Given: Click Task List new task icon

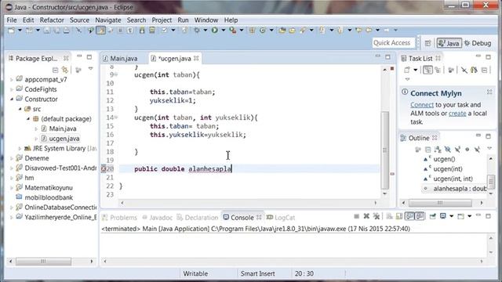Looking at the screenshot, I should [x=407, y=70].
